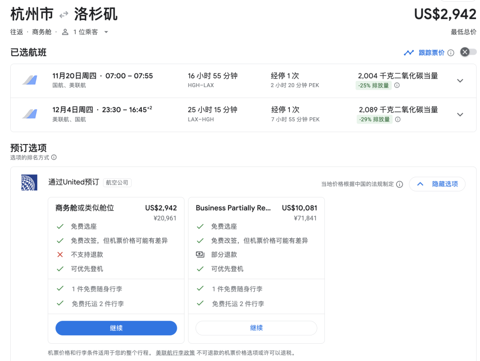The image size is (480, 361).
Task: Select the 商务舱 cabin class option
Action: (42, 32)
